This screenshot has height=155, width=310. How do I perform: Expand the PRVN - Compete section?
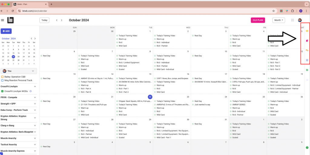pos(35,97)
